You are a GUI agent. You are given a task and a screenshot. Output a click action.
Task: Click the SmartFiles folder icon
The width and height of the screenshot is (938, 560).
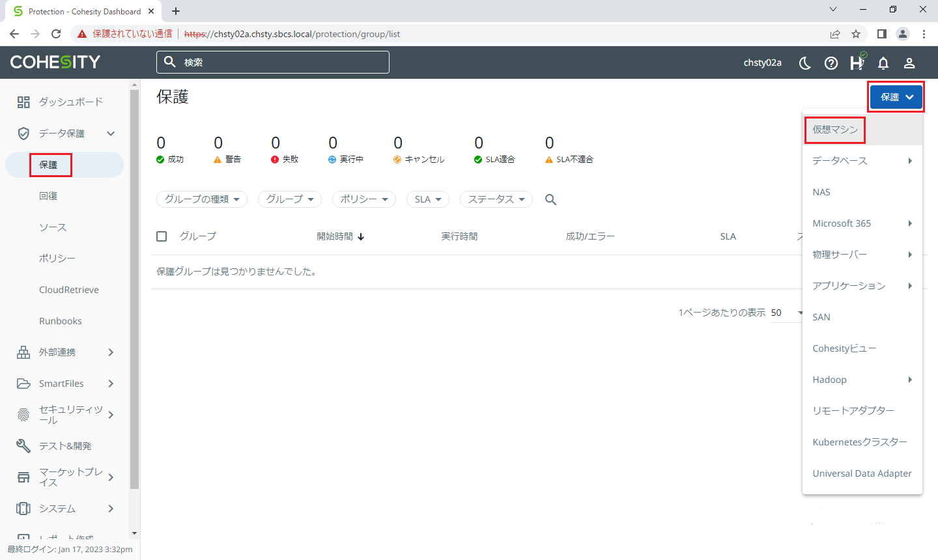[23, 384]
